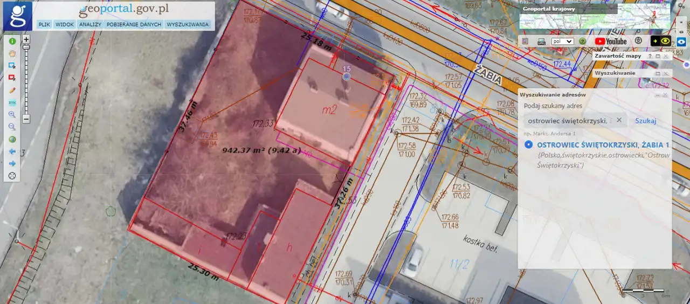690x304 pixels.
Task: Open the ANALIZY menu
Action: coord(90,24)
